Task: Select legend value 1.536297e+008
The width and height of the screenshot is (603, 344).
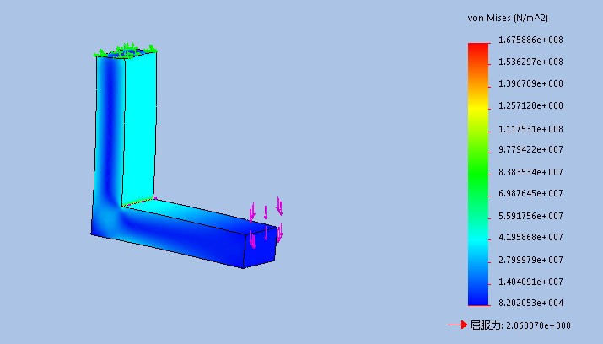Action: (530, 62)
